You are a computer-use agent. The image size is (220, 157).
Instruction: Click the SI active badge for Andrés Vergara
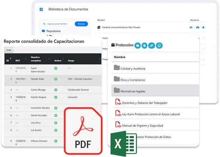pos(56,97)
